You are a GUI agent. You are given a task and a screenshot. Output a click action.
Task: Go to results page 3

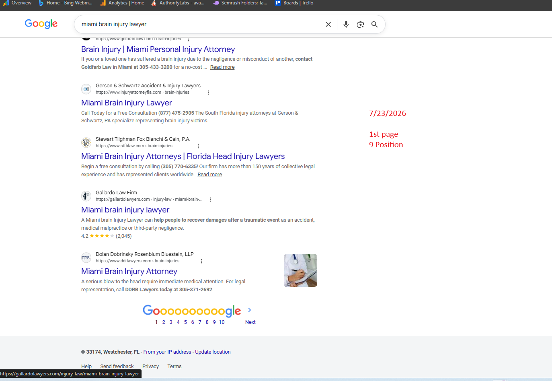pos(171,322)
